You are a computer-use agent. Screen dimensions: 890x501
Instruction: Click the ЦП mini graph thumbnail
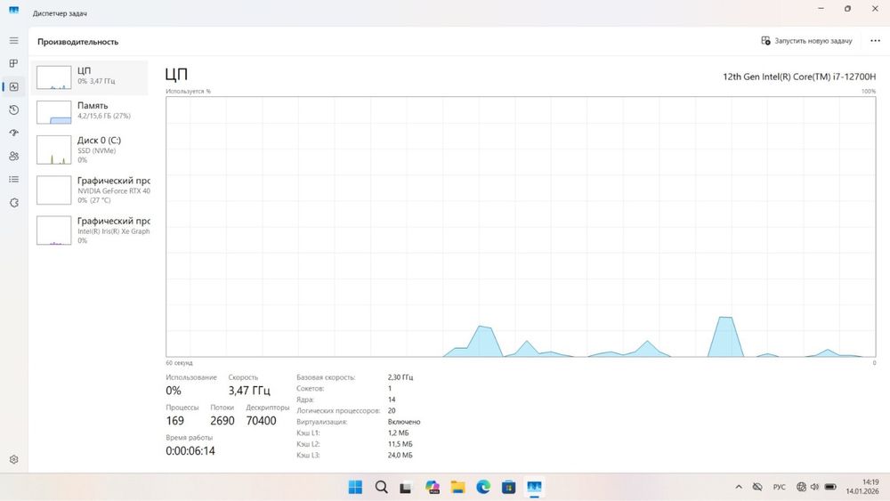(x=54, y=77)
